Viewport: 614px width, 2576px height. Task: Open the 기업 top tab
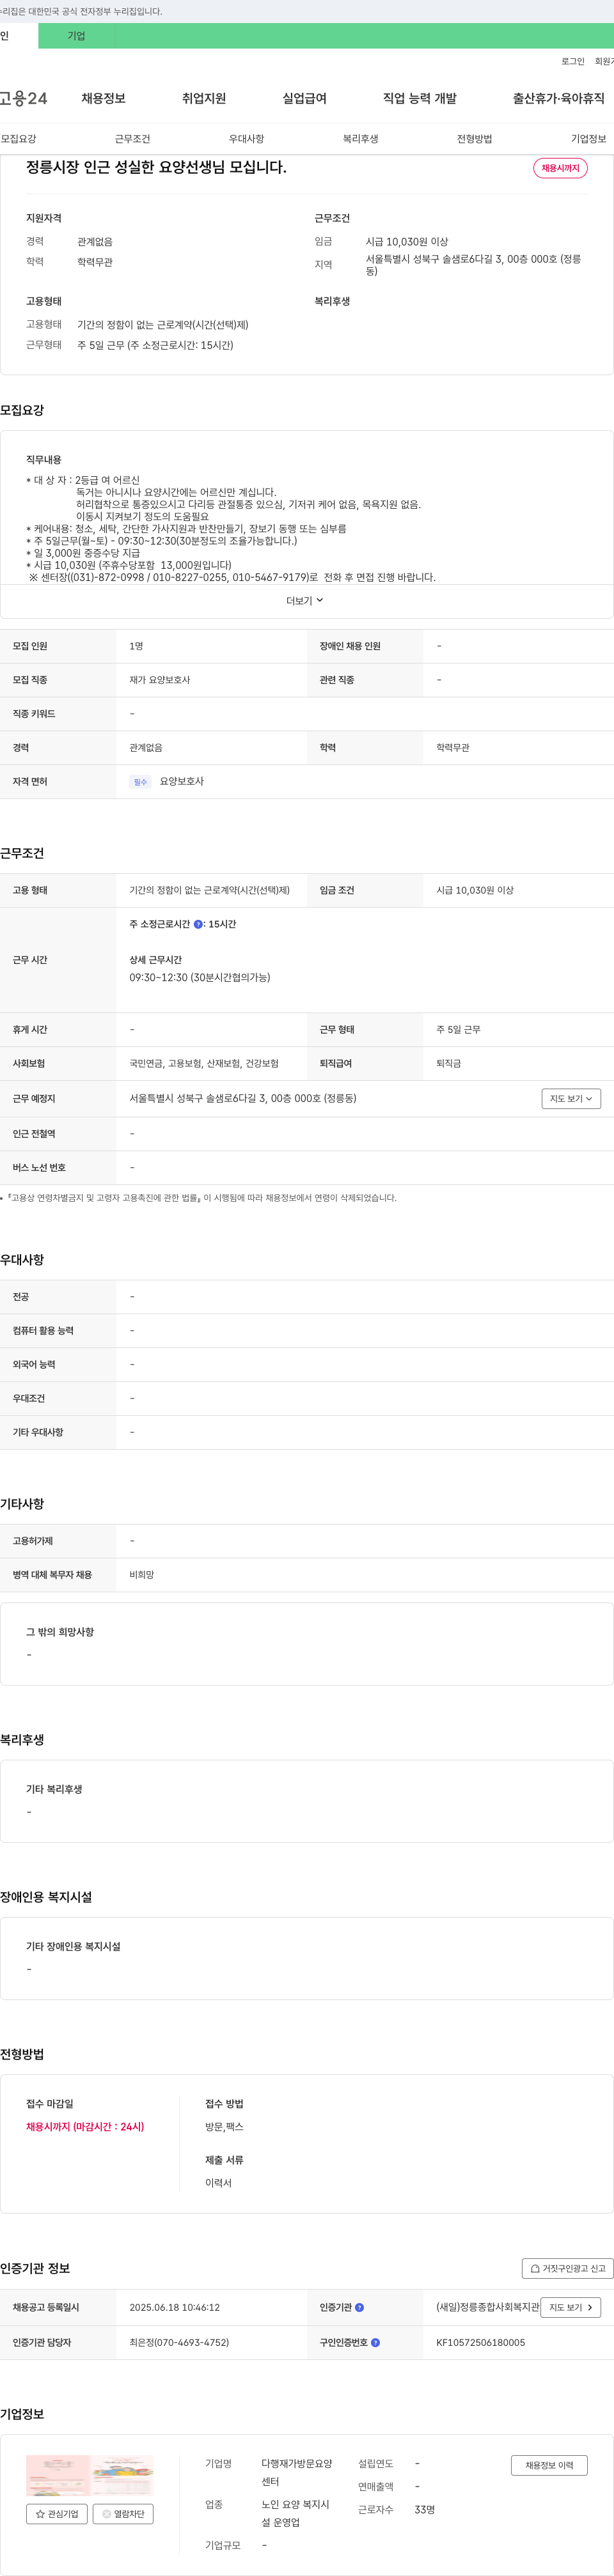click(76, 36)
